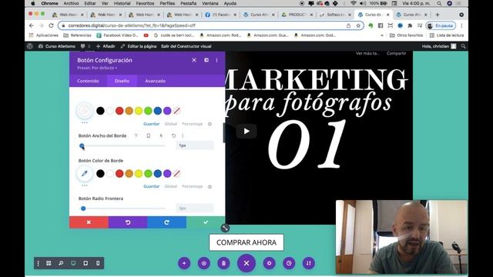
Task: Click Guardar under Botón Color de Borde
Action: (x=152, y=186)
